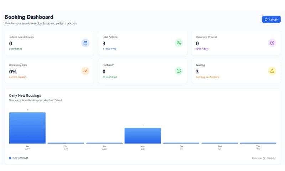Click the Refresh button

coord(271,20)
